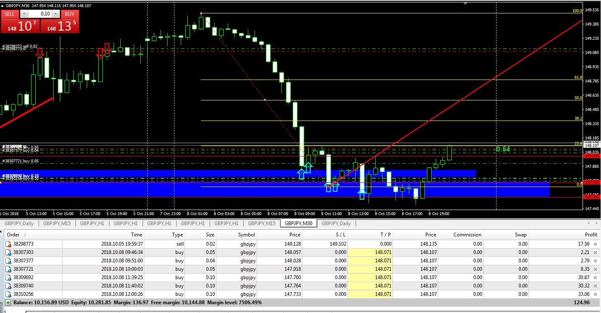Viewport: 601px width, 313px height.
Task: Click the buy order icon for 38309692
Action: pyautogui.click(x=8, y=277)
